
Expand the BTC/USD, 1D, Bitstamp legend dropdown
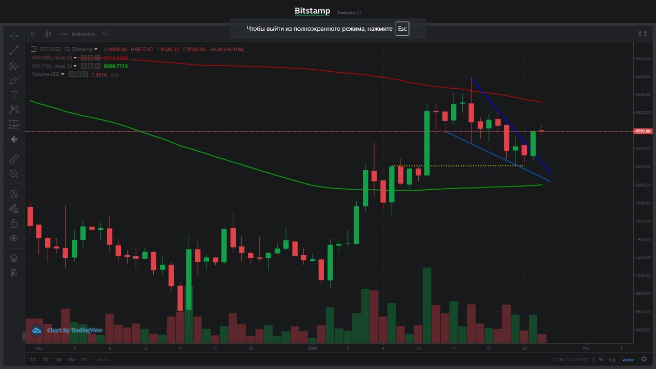coord(96,49)
